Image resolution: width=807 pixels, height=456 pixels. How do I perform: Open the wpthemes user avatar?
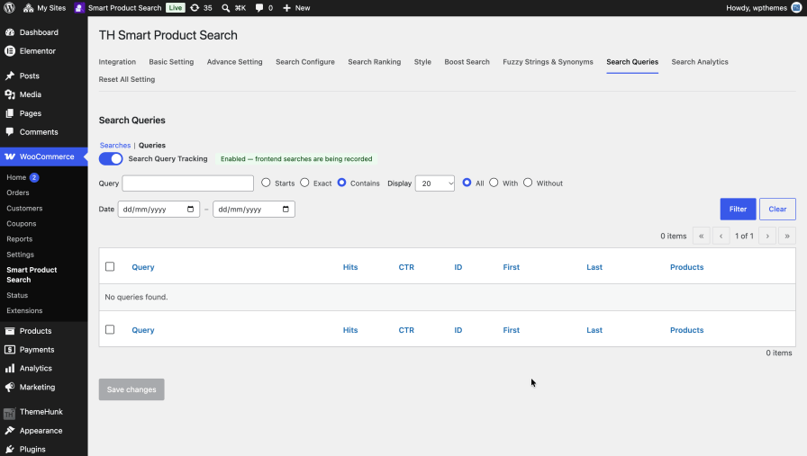(796, 8)
